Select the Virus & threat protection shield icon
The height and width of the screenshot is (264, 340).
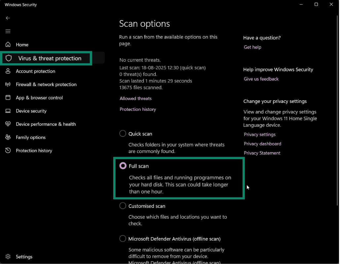click(8, 58)
